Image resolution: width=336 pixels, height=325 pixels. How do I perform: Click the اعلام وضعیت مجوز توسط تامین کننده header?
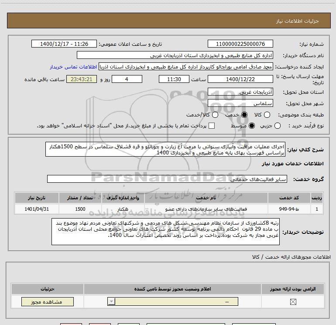172,289
